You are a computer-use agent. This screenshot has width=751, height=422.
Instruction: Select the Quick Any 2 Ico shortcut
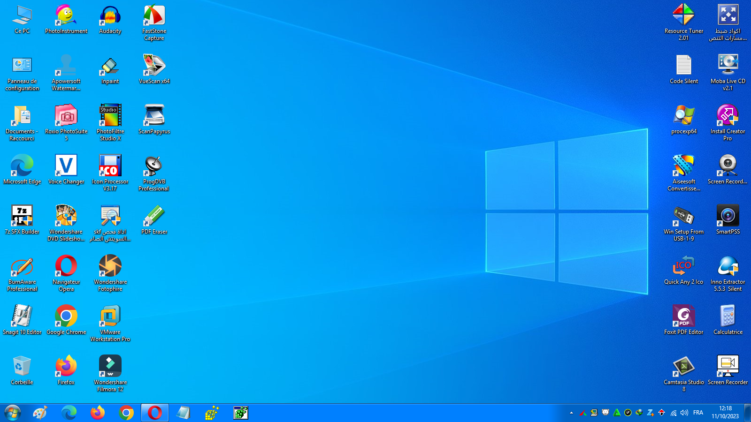[x=684, y=271]
